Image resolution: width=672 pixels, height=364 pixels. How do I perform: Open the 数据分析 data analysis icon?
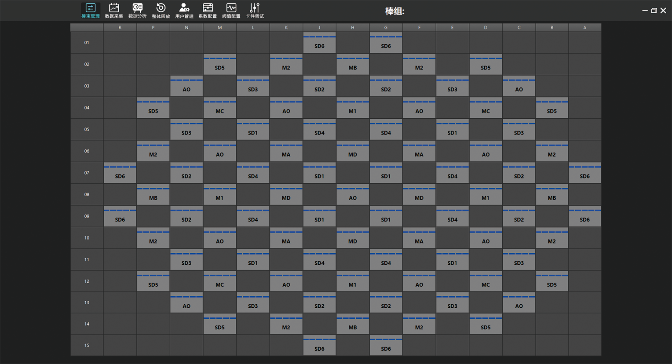pos(137,11)
